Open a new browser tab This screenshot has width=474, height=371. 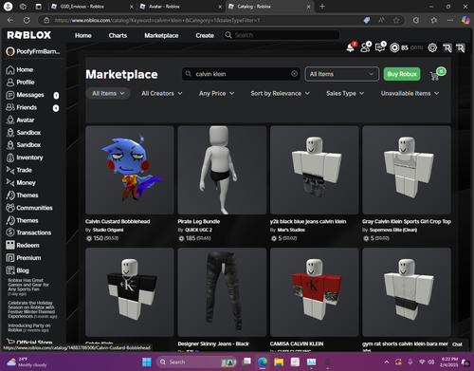(x=322, y=7)
